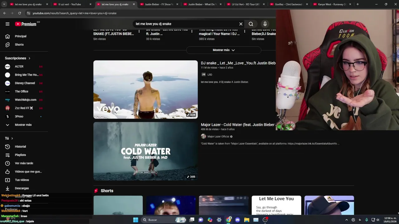Click the magnifying glass search button
Image resolution: width=399 pixels, height=224 pixels.
pyautogui.click(x=251, y=24)
